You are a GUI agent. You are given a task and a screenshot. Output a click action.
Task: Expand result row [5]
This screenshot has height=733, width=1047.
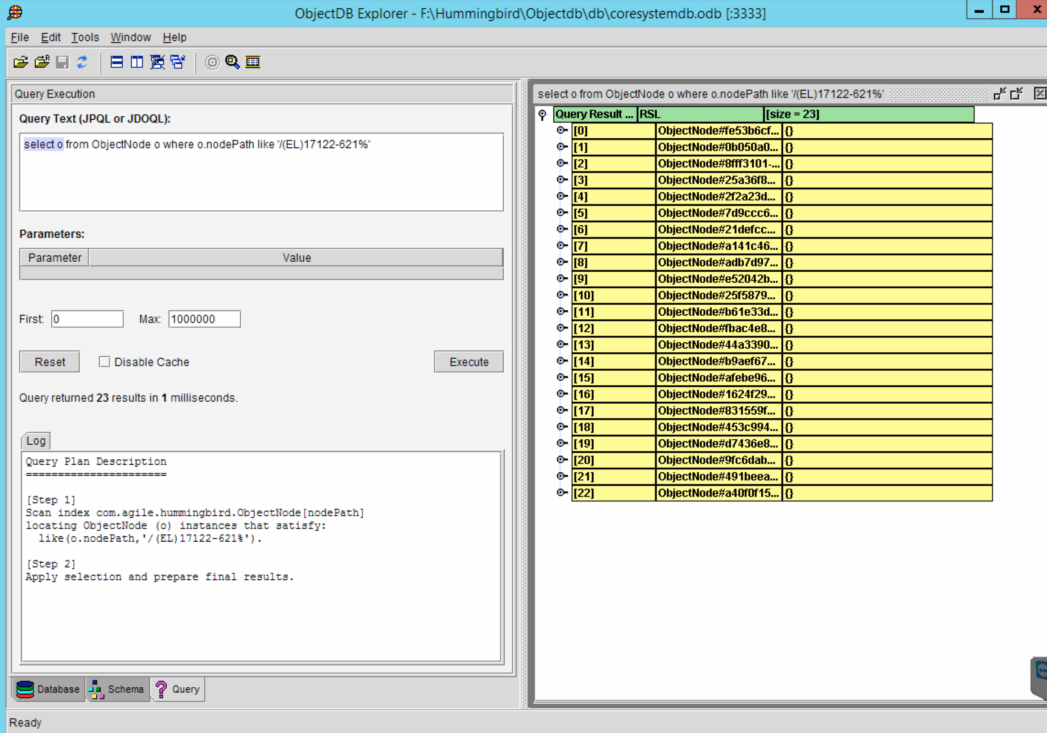[x=562, y=213]
